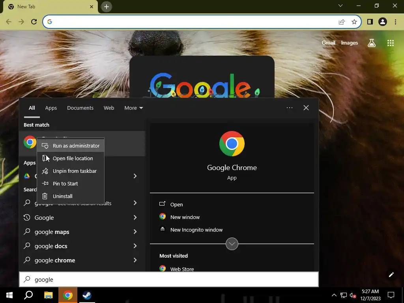
Task: Bookmark this tab with the star icon
Action: click(x=354, y=22)
